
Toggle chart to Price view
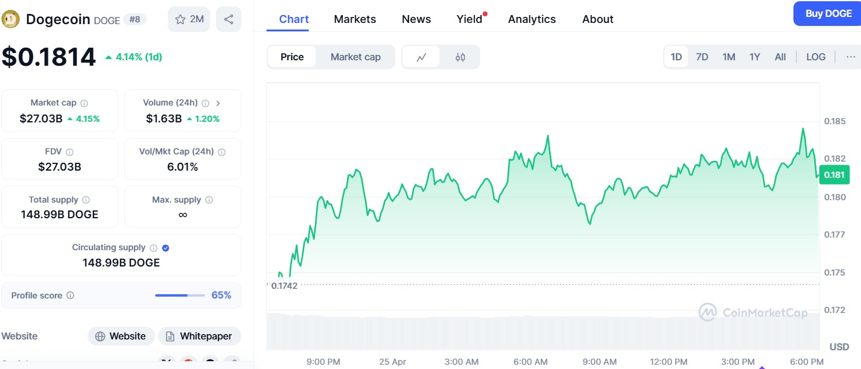pos(292,57)
